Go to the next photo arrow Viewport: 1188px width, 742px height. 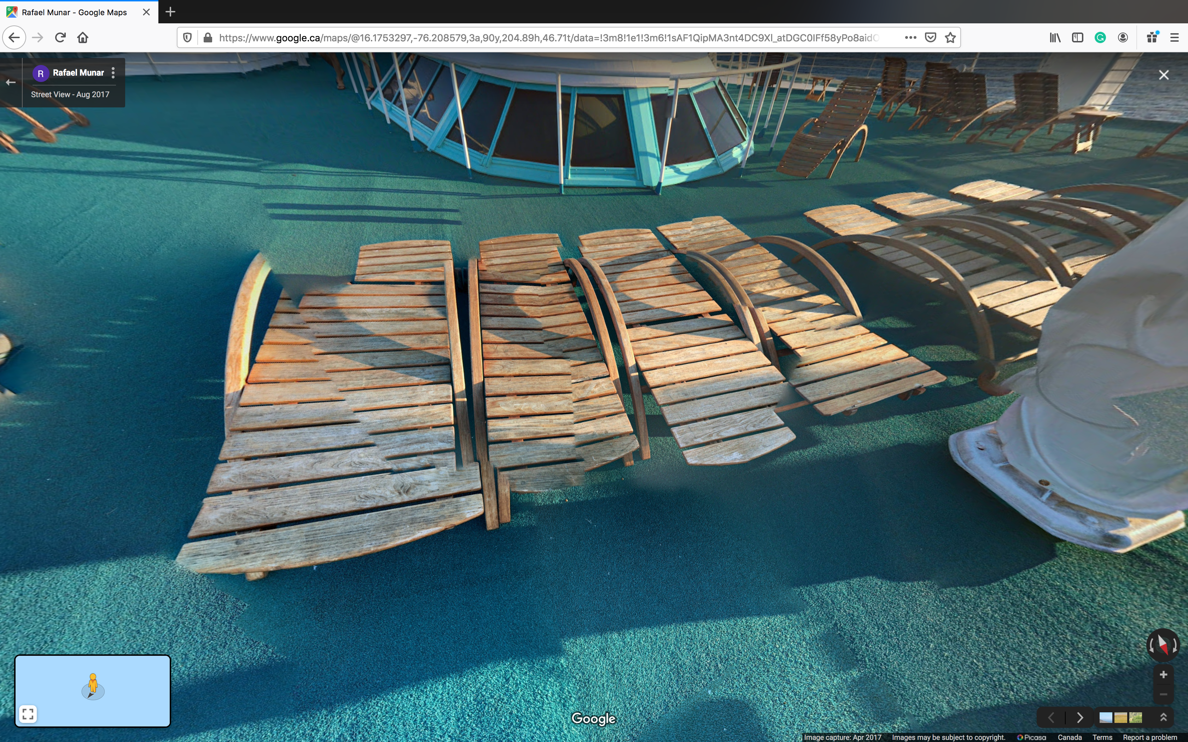(1079, 718)
